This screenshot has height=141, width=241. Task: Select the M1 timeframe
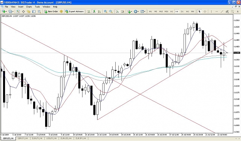click(150, 12)
